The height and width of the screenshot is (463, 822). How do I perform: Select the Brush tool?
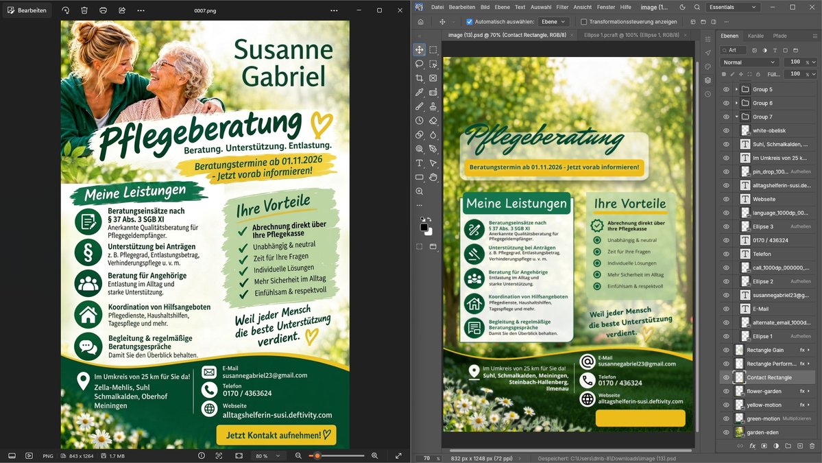[x=420, y=106]
